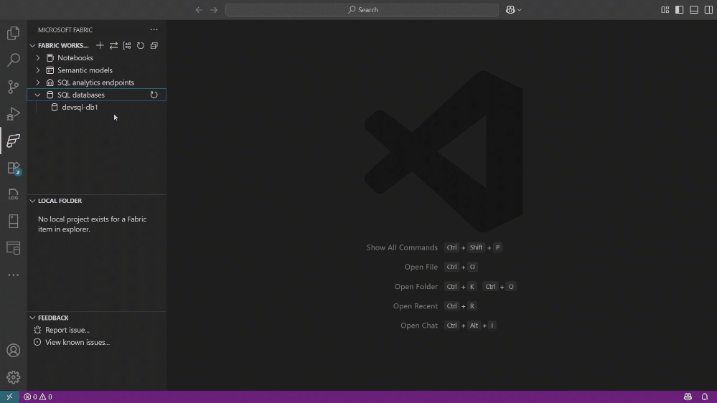
Task: Click Customize Layout icon in title bar
Action: coord(665,9)
